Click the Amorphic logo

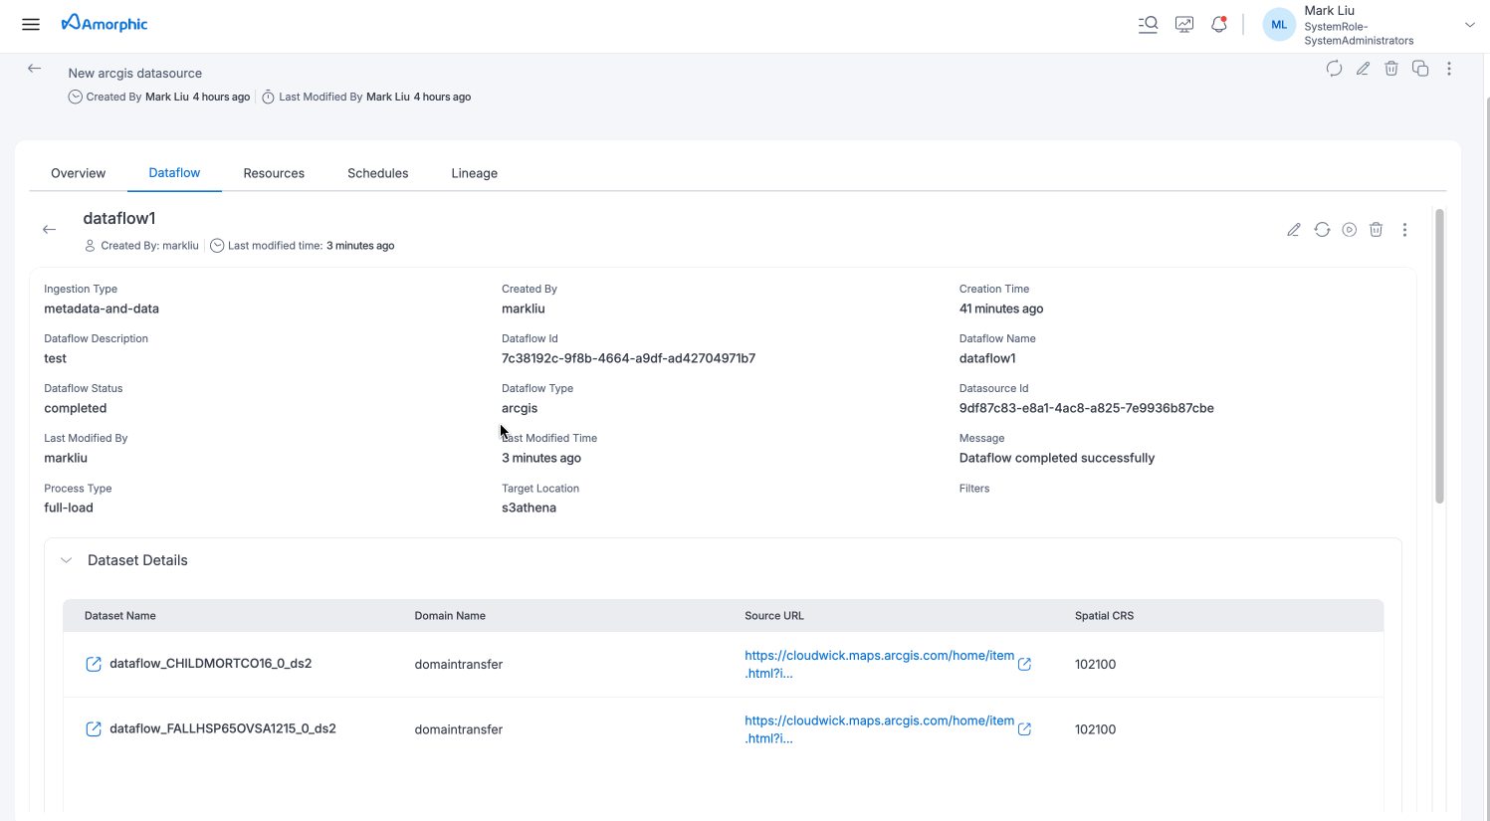tap(104, 23)
